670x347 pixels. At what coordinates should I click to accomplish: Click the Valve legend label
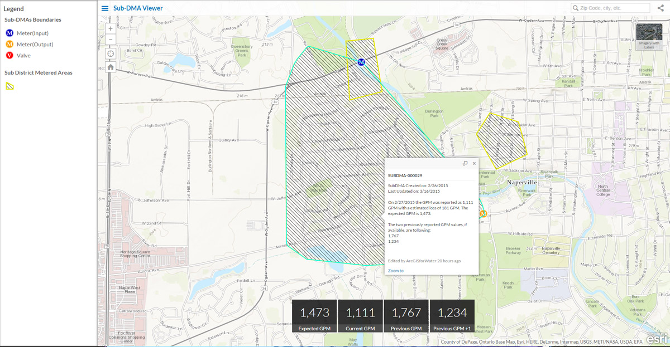point(23,56)
